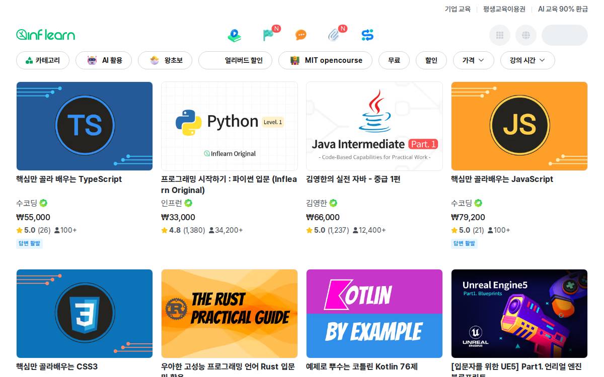Open the Inflearn home logo

(x=45, y=35)
